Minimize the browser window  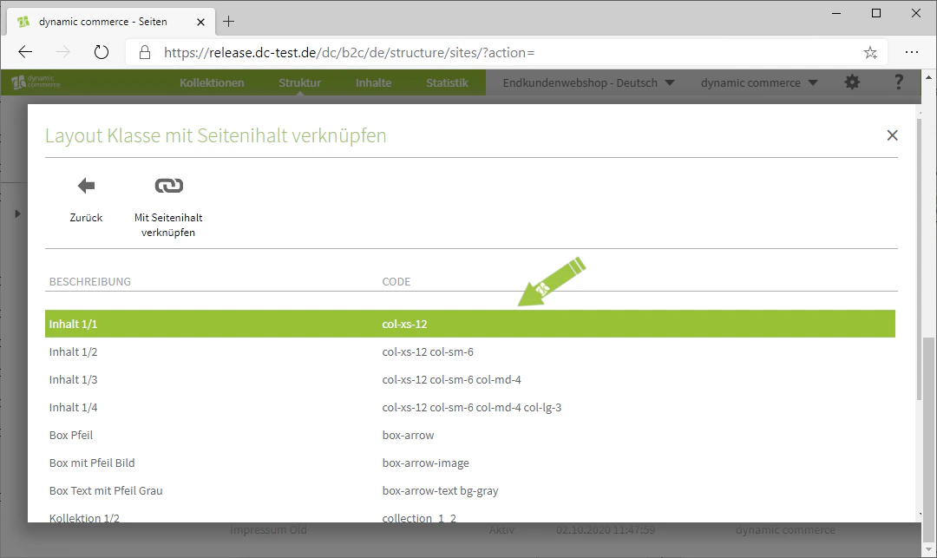click(836, 13)
